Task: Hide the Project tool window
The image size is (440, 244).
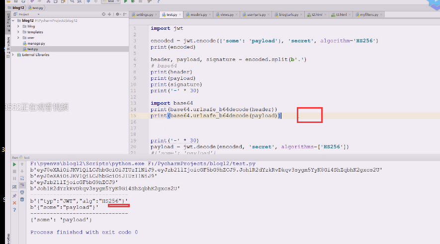Action: coord(125,14)
